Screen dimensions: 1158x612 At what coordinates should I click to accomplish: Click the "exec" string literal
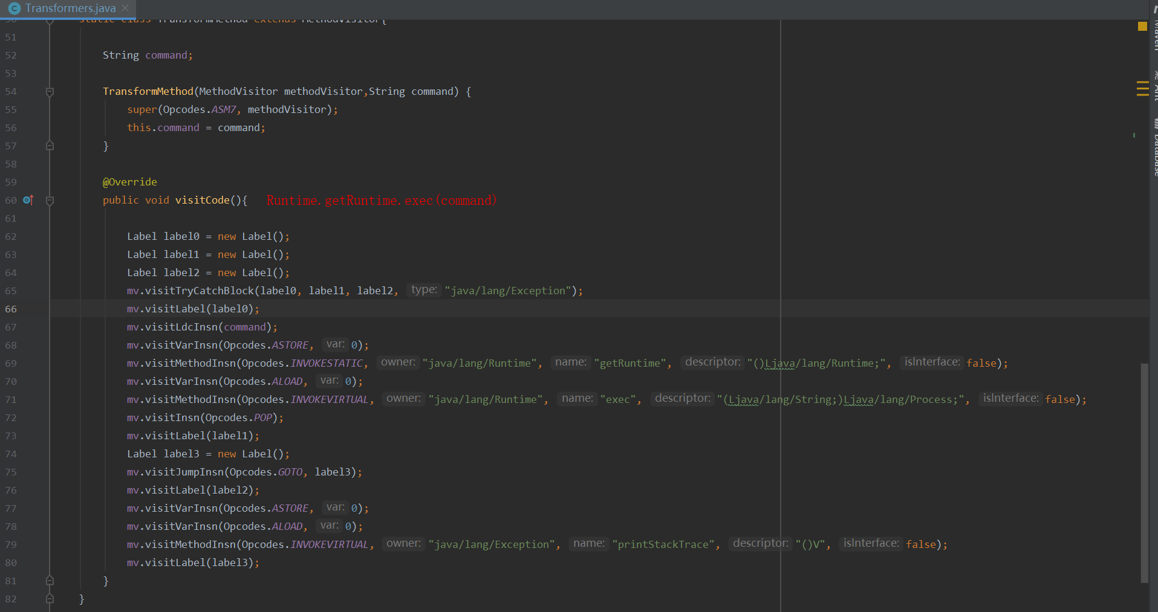[617, 399]
